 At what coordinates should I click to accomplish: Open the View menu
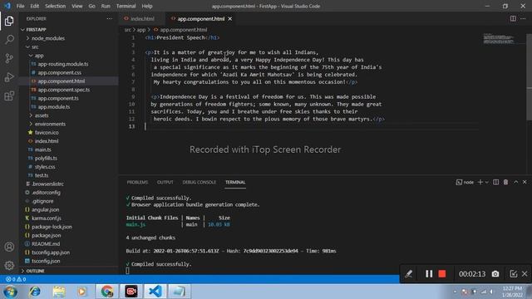[77, 6]
